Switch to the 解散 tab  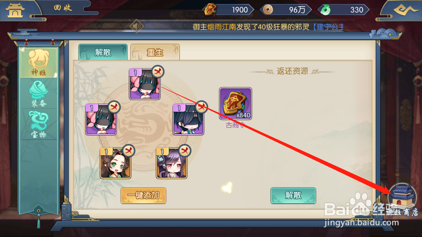click(x=103, y=52)
